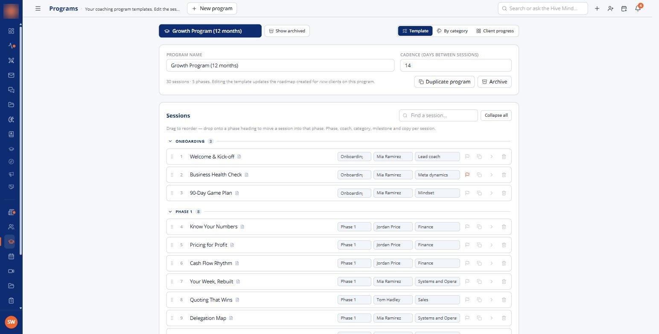Collapse the Phase 1 section
The height and width of the screenshot is (334, 659).
pos(170,212)
